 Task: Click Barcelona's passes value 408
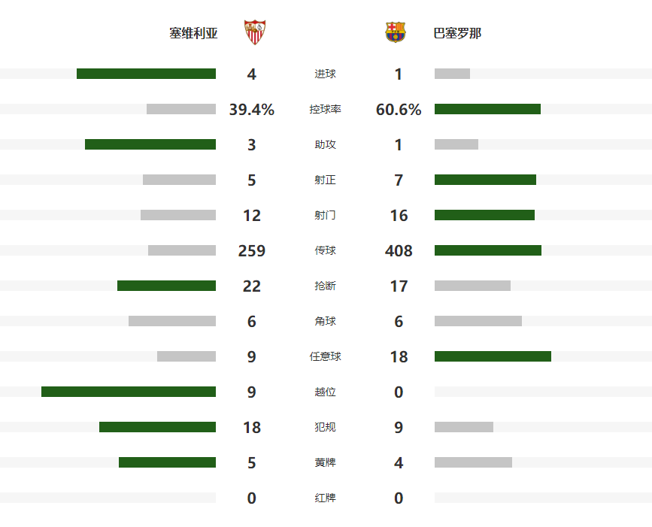399,251
